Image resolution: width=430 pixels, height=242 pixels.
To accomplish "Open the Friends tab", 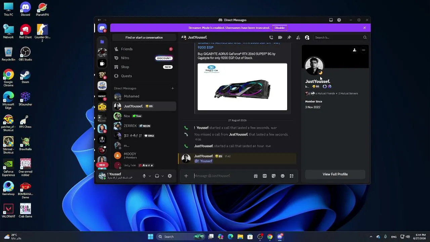I will (x=144, y=49).
